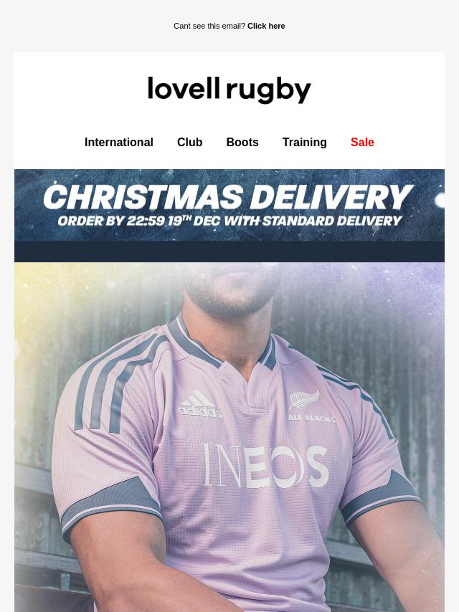Click the player's bearded chin

[x=230, y=300]
